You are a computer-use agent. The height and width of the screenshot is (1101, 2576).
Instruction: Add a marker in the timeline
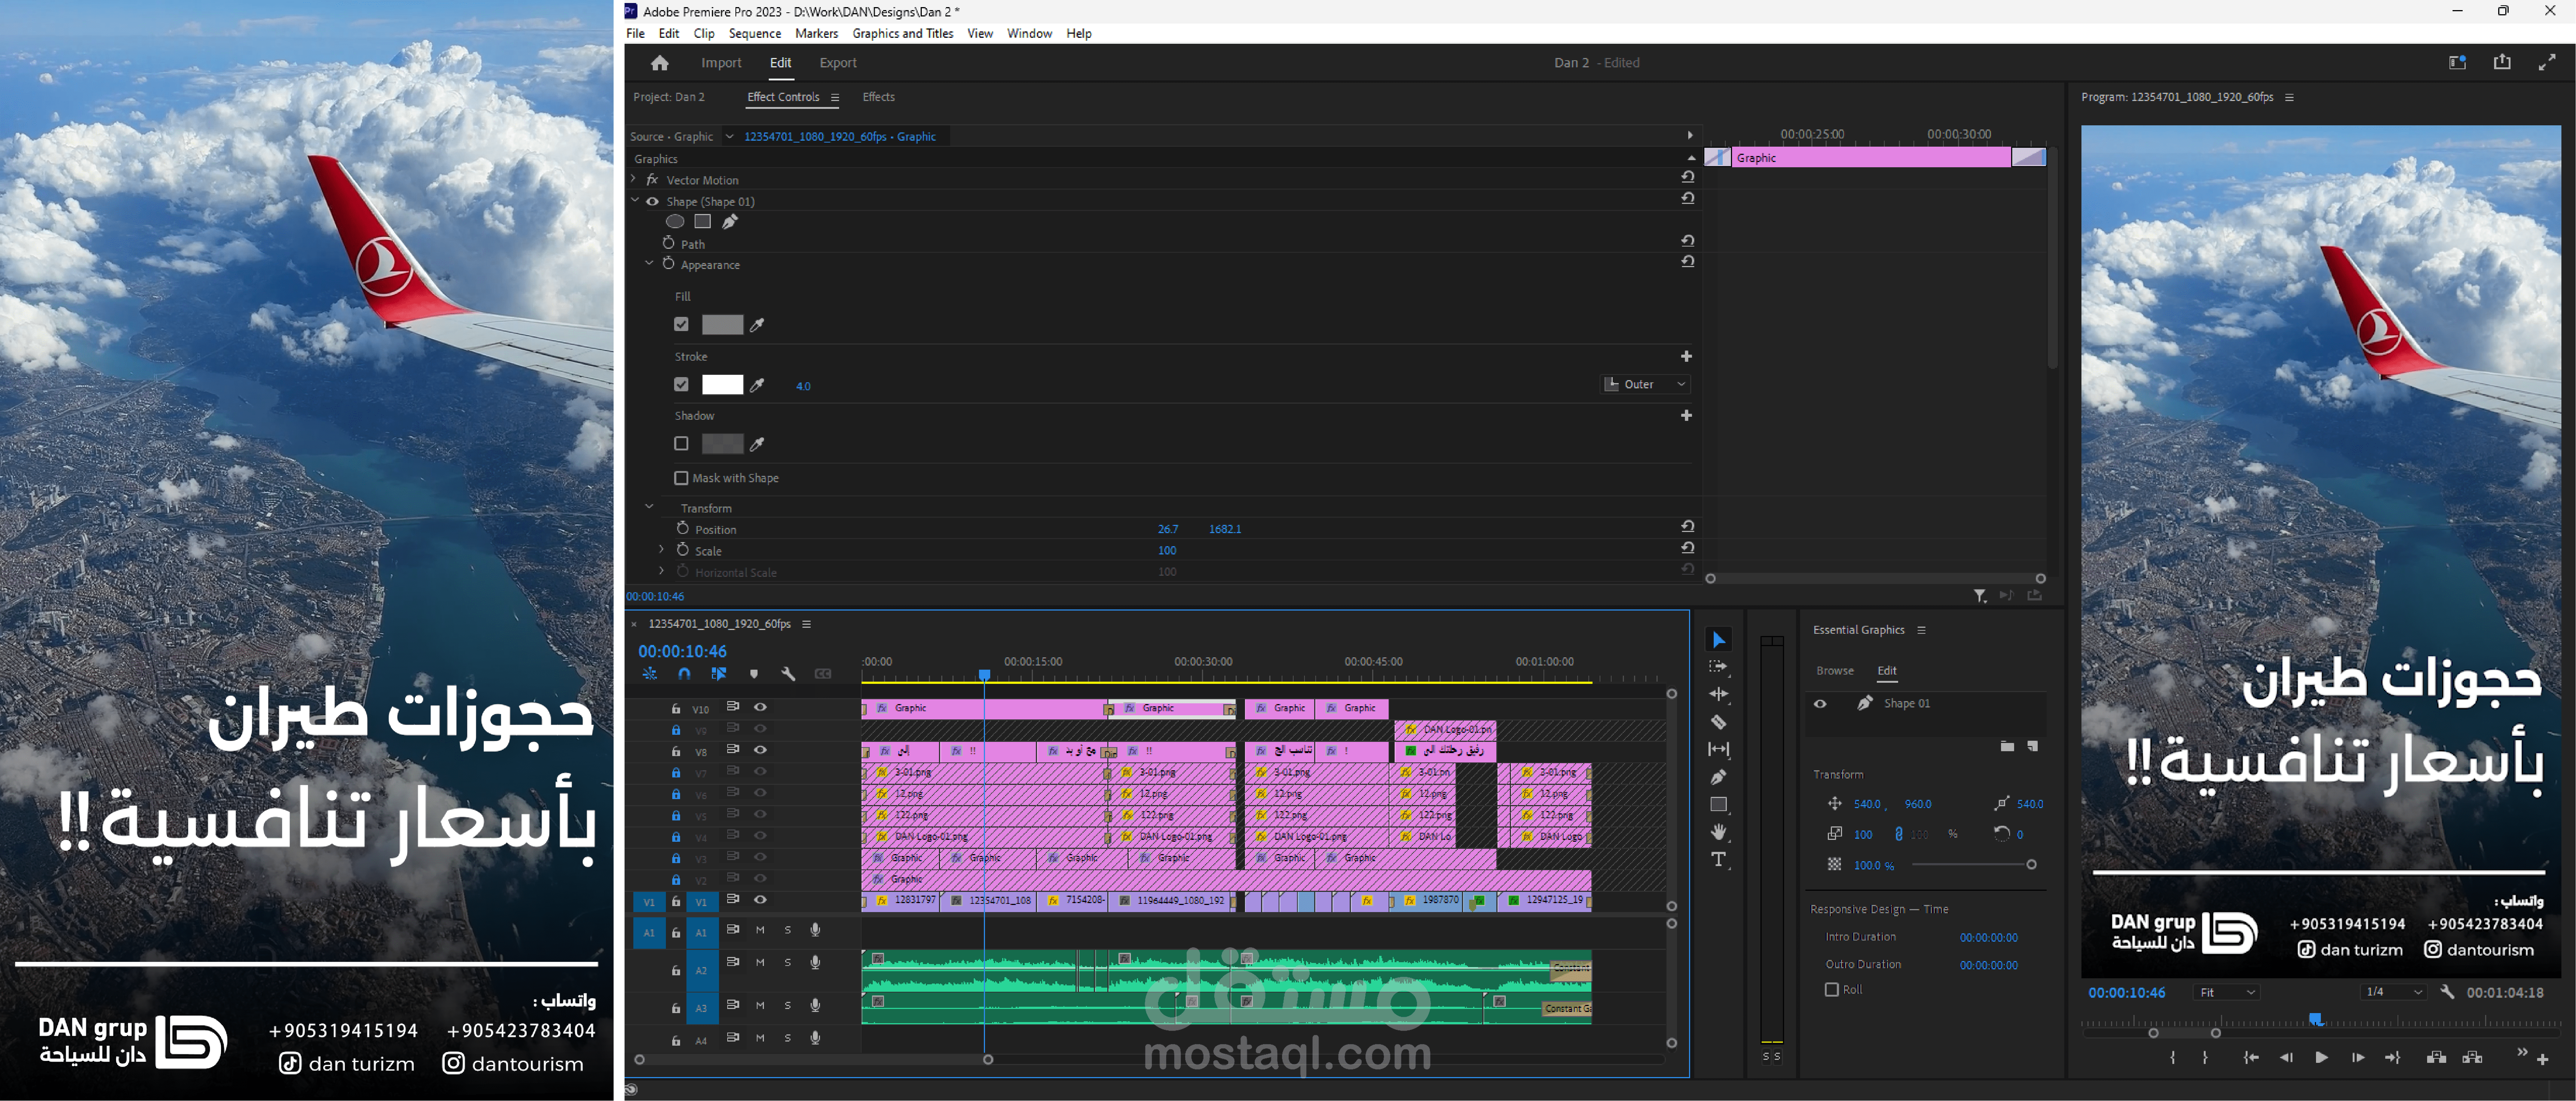point(754,674)
